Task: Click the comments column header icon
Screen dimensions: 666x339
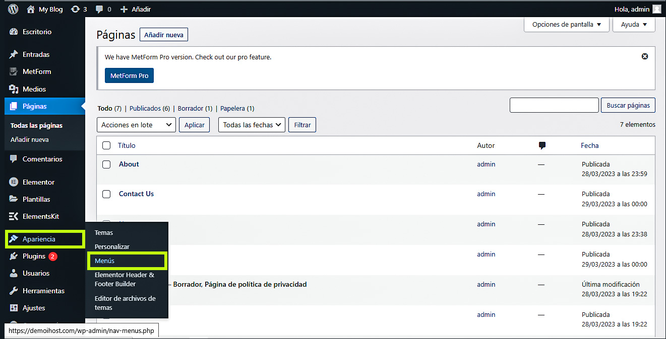Action: click(542, 145)
